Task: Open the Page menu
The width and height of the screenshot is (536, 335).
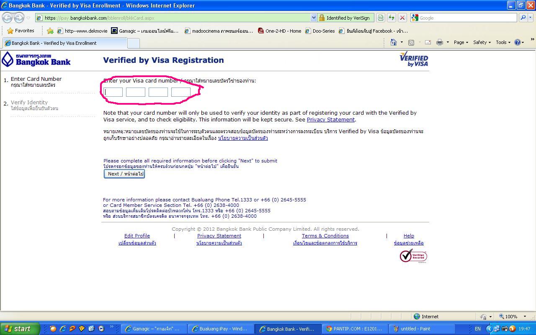Action: 461,42
